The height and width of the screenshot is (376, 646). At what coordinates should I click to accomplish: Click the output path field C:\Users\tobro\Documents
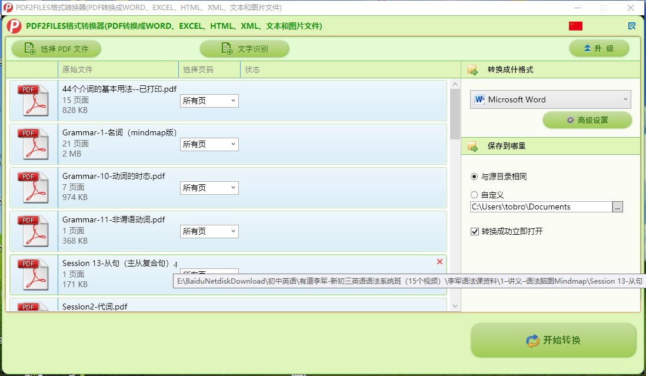pos(541,207)
